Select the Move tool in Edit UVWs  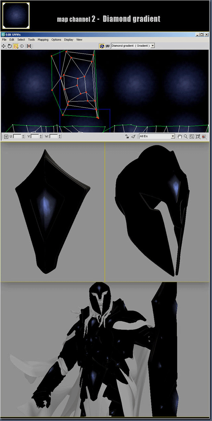[4, 46]
